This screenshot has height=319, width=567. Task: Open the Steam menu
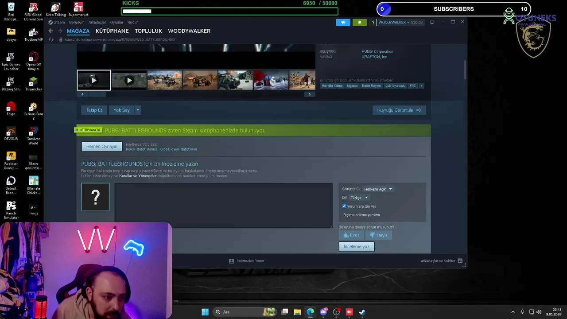click(x=59, y=22)
